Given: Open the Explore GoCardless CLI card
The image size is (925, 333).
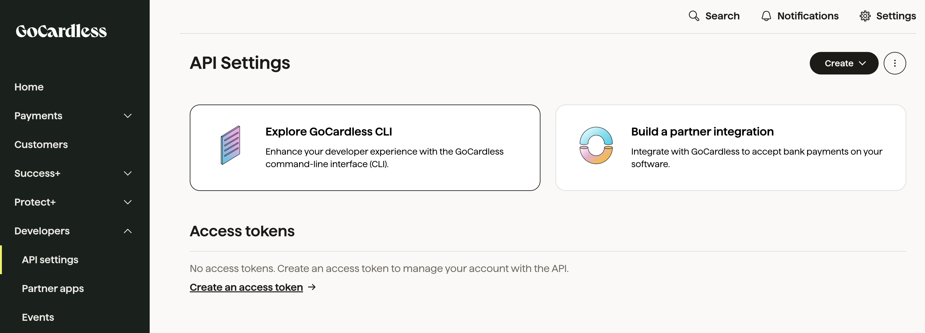Looking at the screenshot, I should point(365,148).
